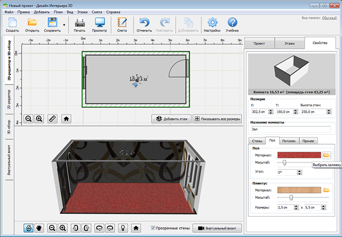Image resolution: width=342 pixels, height=237 pixels.
Task: Open the Смета menu
Action: (x=97, y=12)
